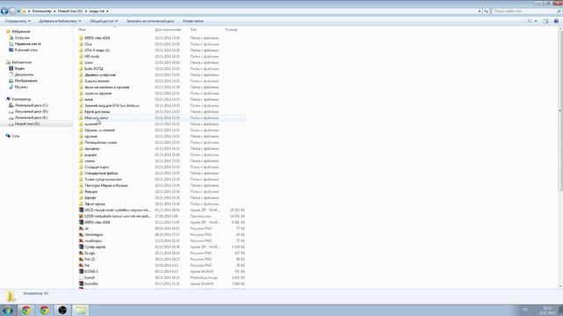Click the Музыка library note icon
The width and height of the screenshot is (563, 316).
[x=11, y=87]
